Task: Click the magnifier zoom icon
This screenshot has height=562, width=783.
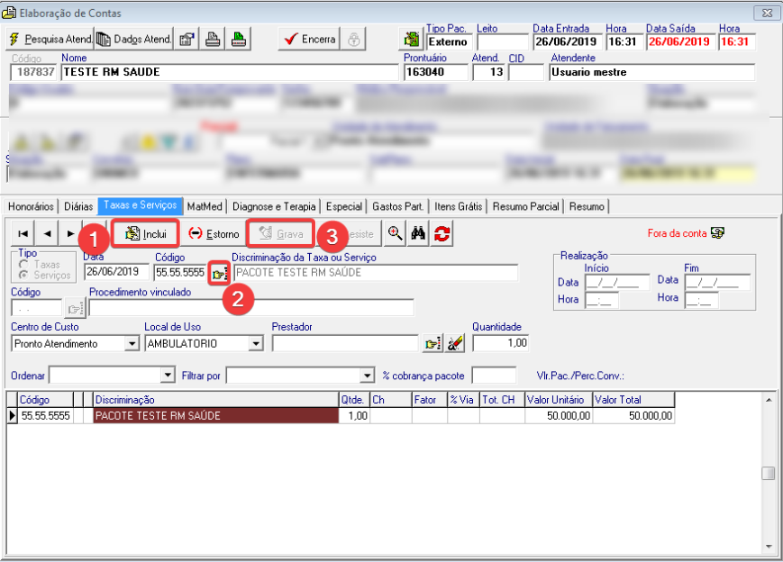Action: tap(395, 233)
